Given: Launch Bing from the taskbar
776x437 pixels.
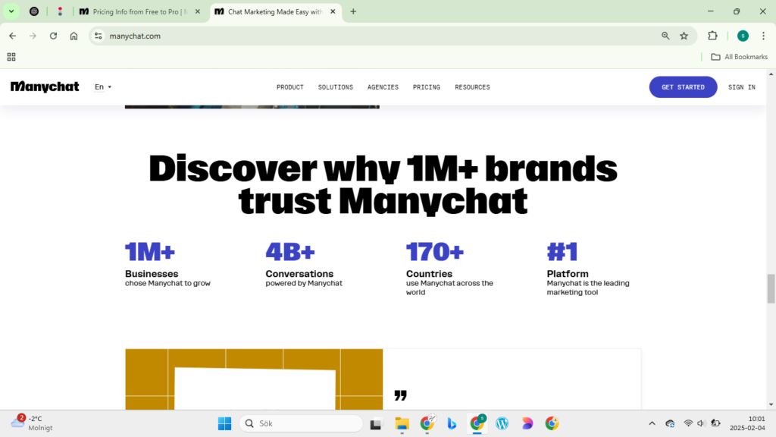Looking at the screenshot, I should (x=452, y=423).
